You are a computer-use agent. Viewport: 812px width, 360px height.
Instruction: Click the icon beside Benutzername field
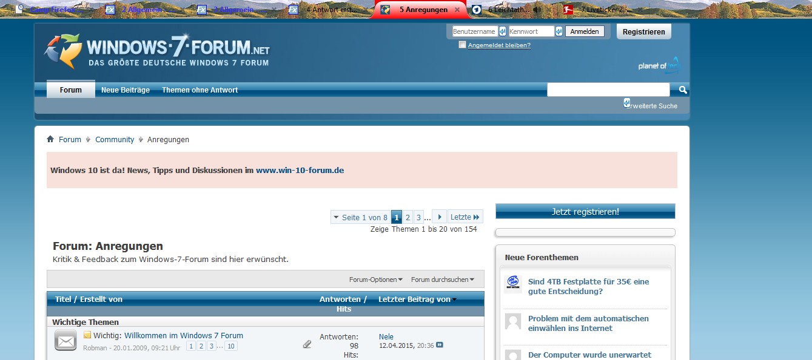point(502,31)
